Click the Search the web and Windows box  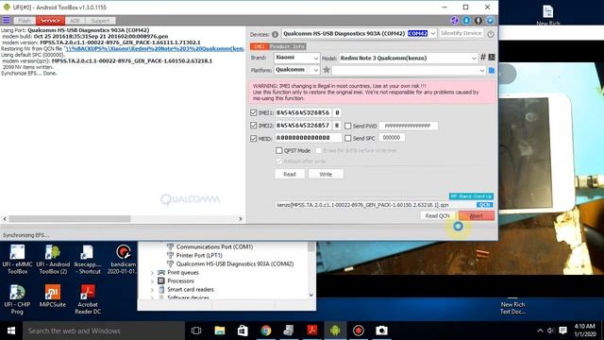tap(104, 331)
